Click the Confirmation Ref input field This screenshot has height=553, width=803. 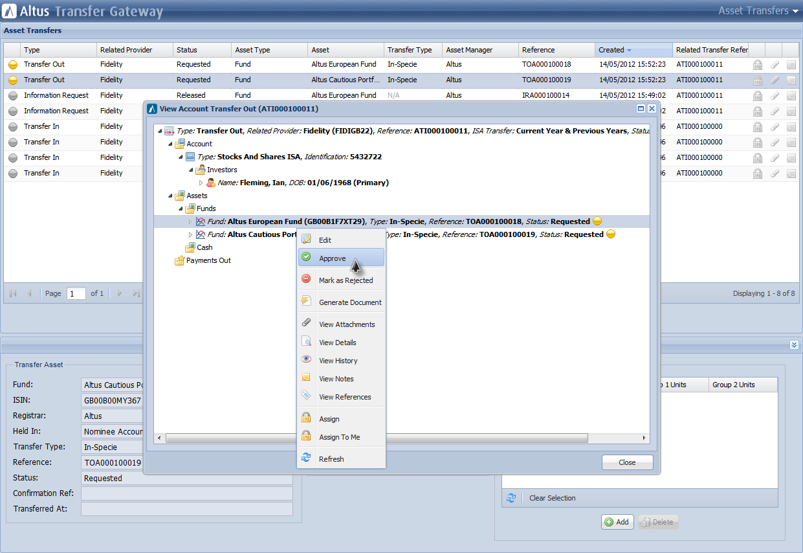[x=186, y=493]
